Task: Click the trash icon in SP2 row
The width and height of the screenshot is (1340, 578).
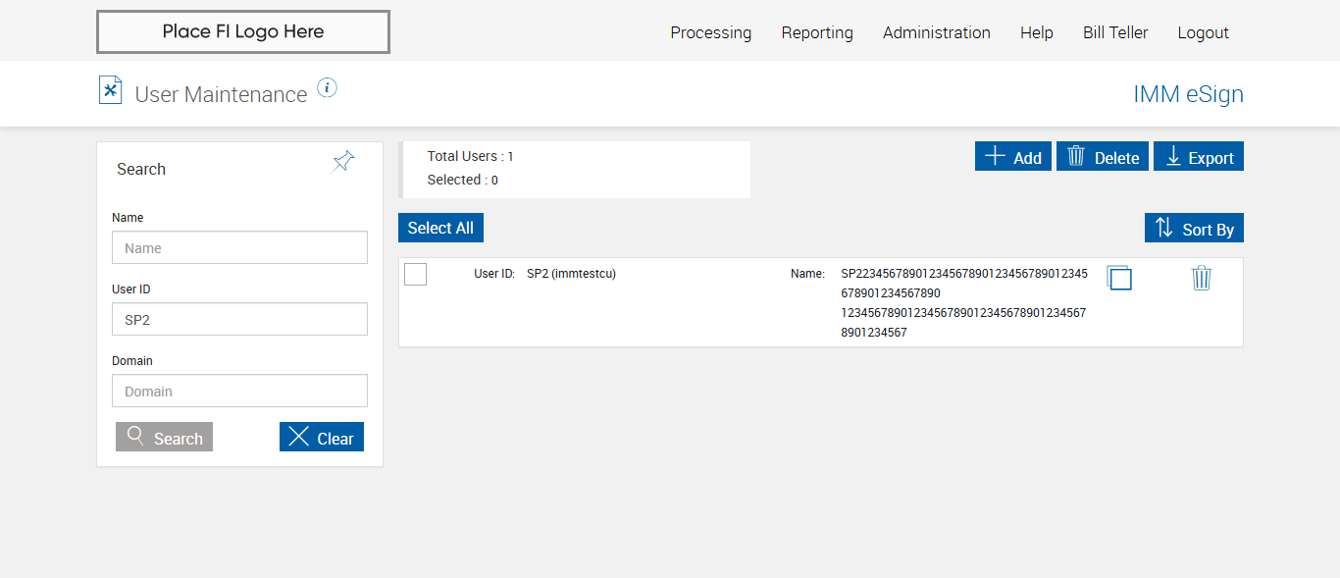Action: pos(1202,279)
